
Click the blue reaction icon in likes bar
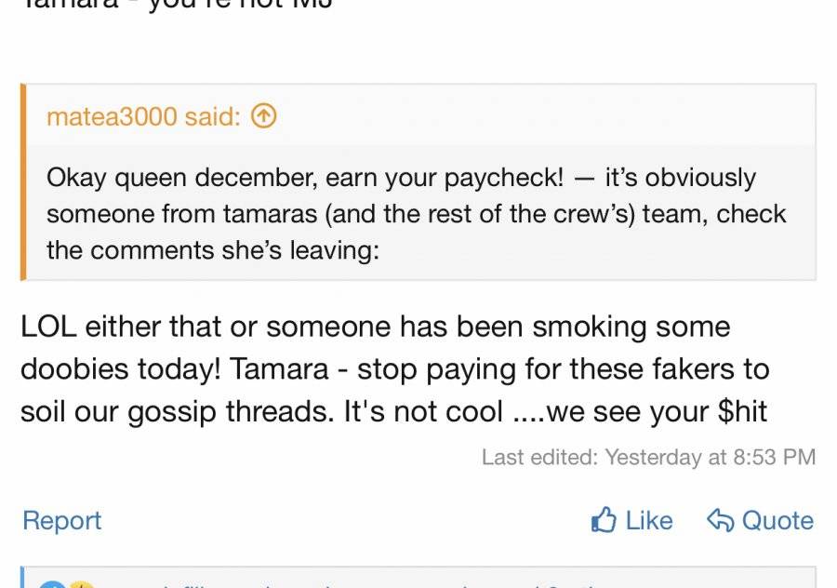tap(52, 583)
